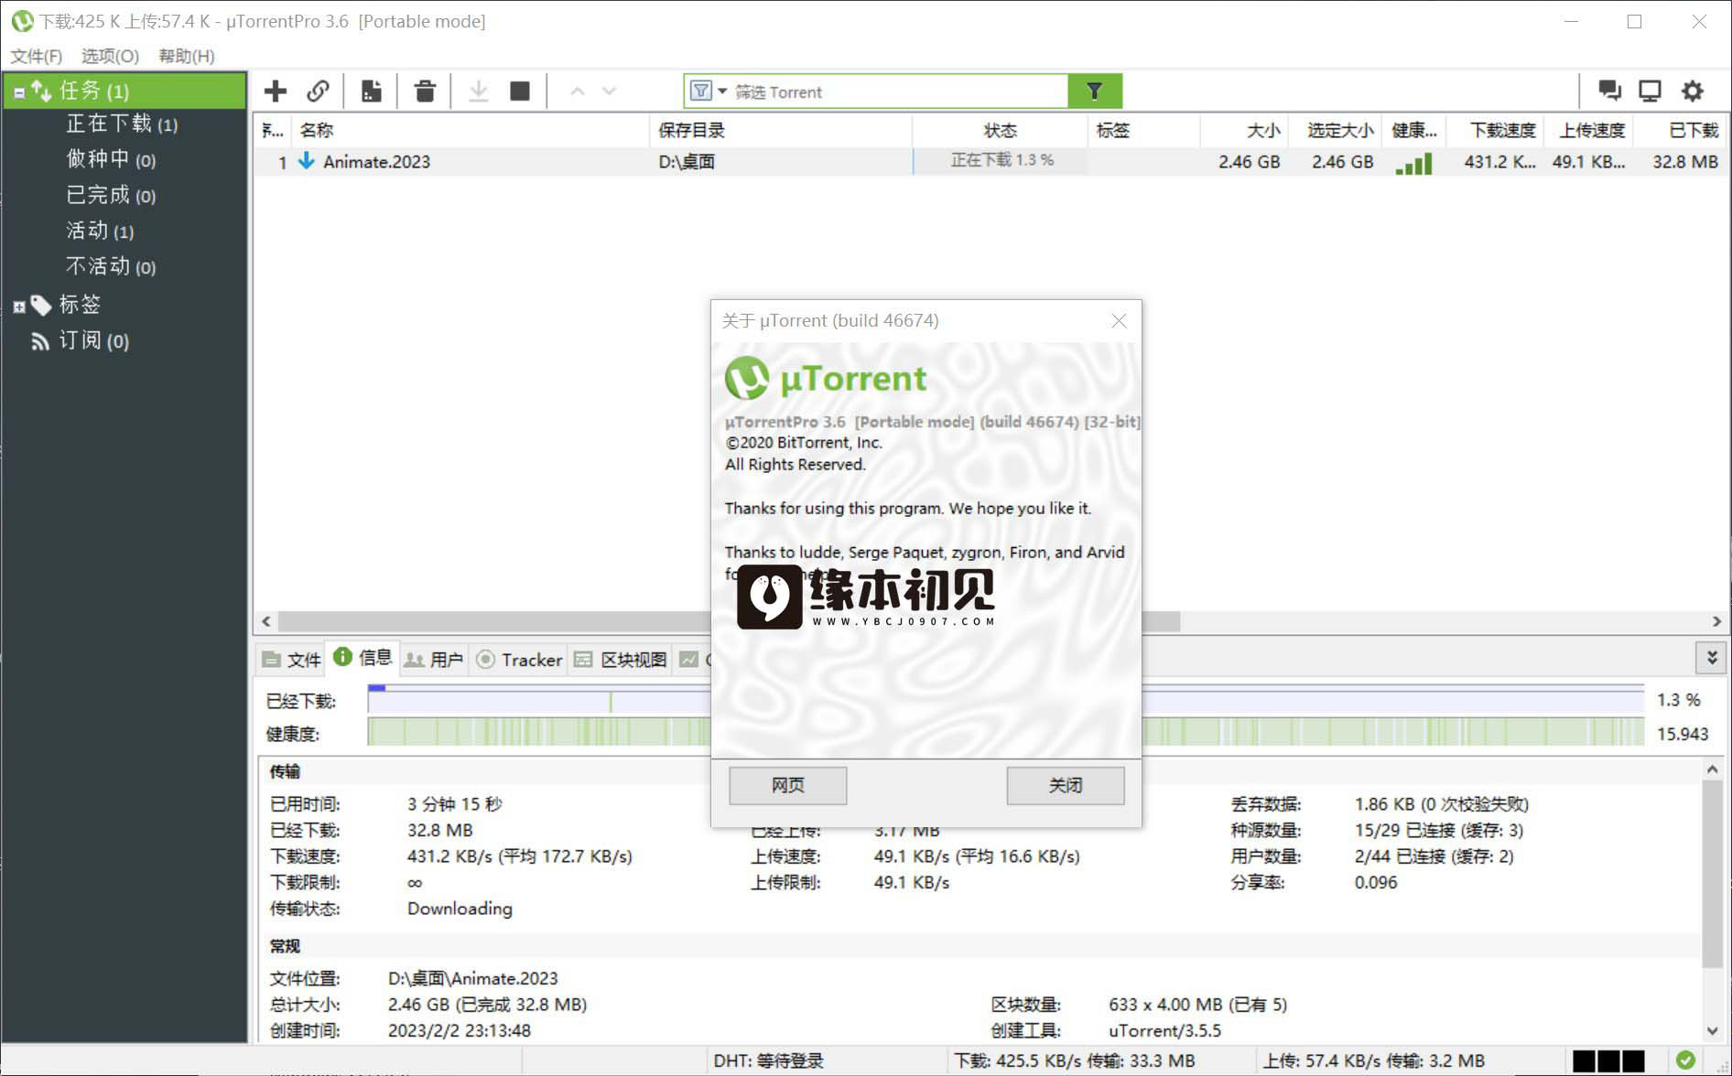Click the D:\桌面 save directory cell
The image size is (1732, 1076).
point(687,162)
